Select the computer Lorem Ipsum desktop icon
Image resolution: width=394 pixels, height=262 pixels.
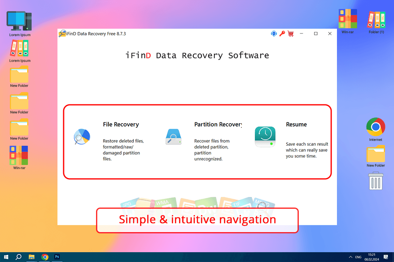click(20, 24)
